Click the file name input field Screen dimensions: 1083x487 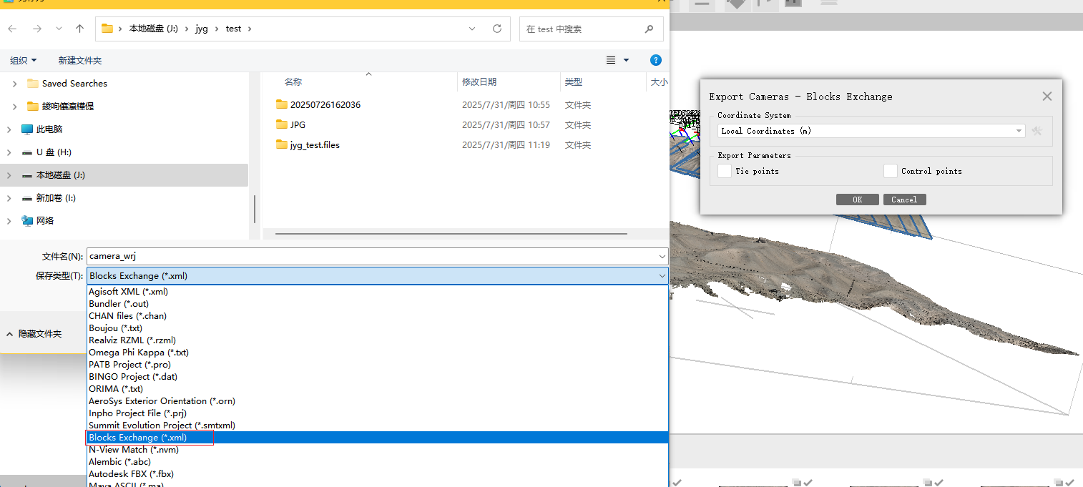[x=372, y=256]
